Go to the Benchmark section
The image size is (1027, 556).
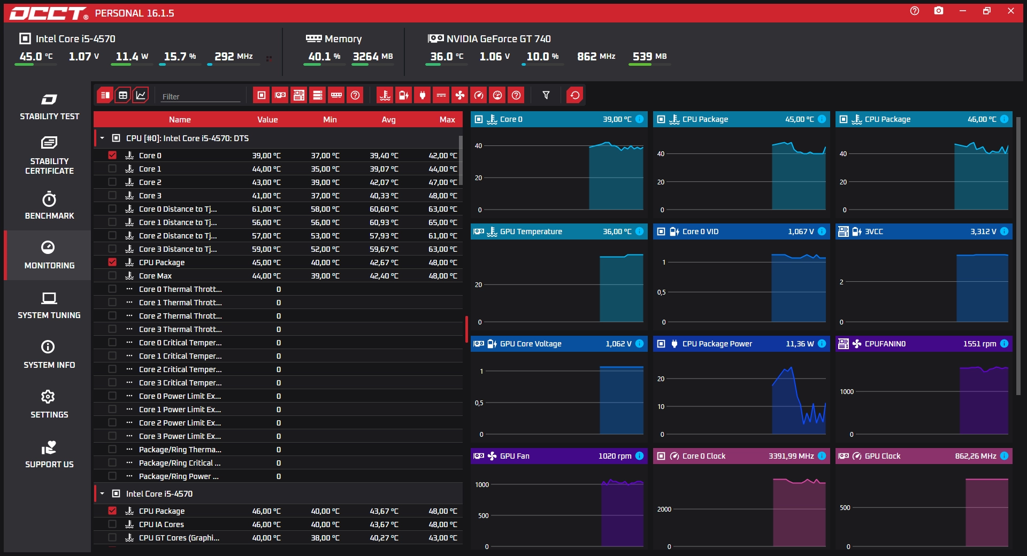click(x=49, y=206)
